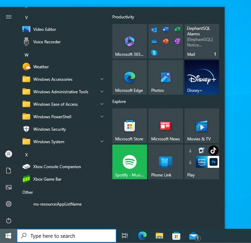Open Settings gear in Start sidebar
Image resolution: width=251 pixels, height=243 pixels.
(x=9, y=204)
